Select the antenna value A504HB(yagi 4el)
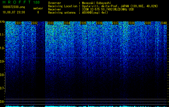169x107 pixels. 95,13
